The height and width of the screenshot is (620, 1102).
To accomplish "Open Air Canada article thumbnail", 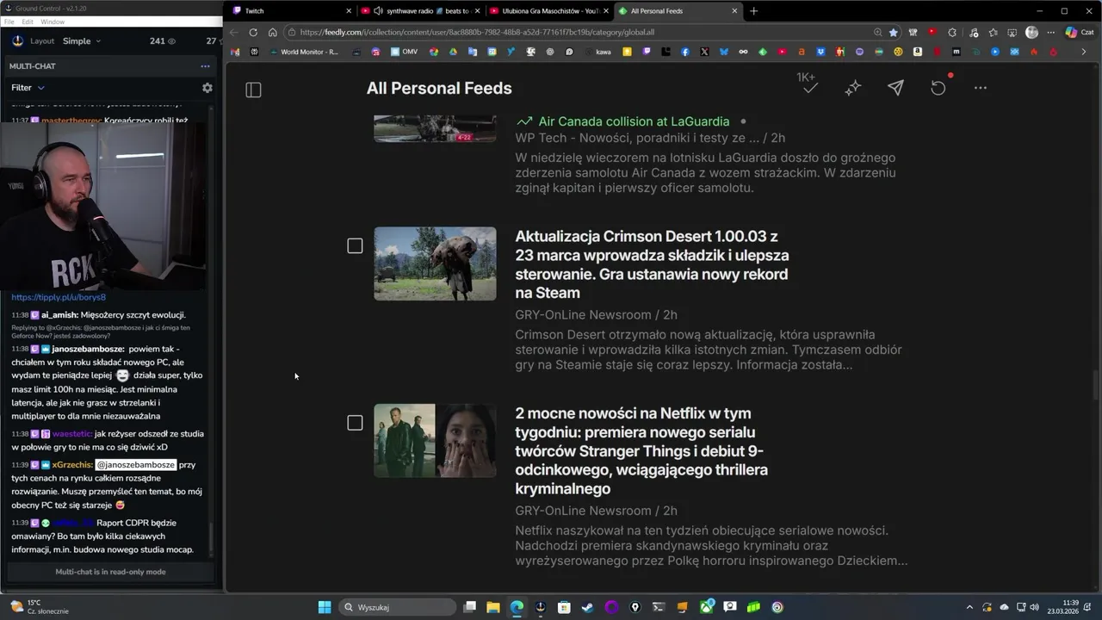I will click(435, 127).
